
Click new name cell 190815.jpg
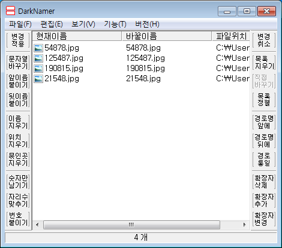click(145, 69)
